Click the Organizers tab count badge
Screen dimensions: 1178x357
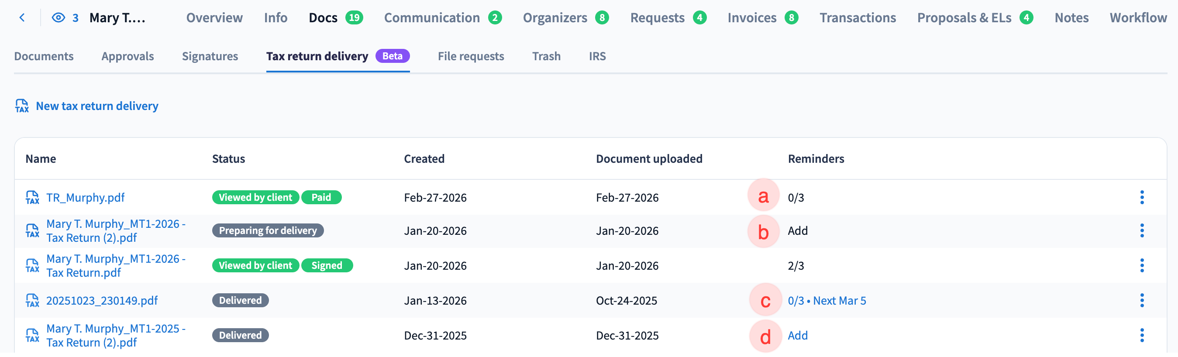point(602,18)
